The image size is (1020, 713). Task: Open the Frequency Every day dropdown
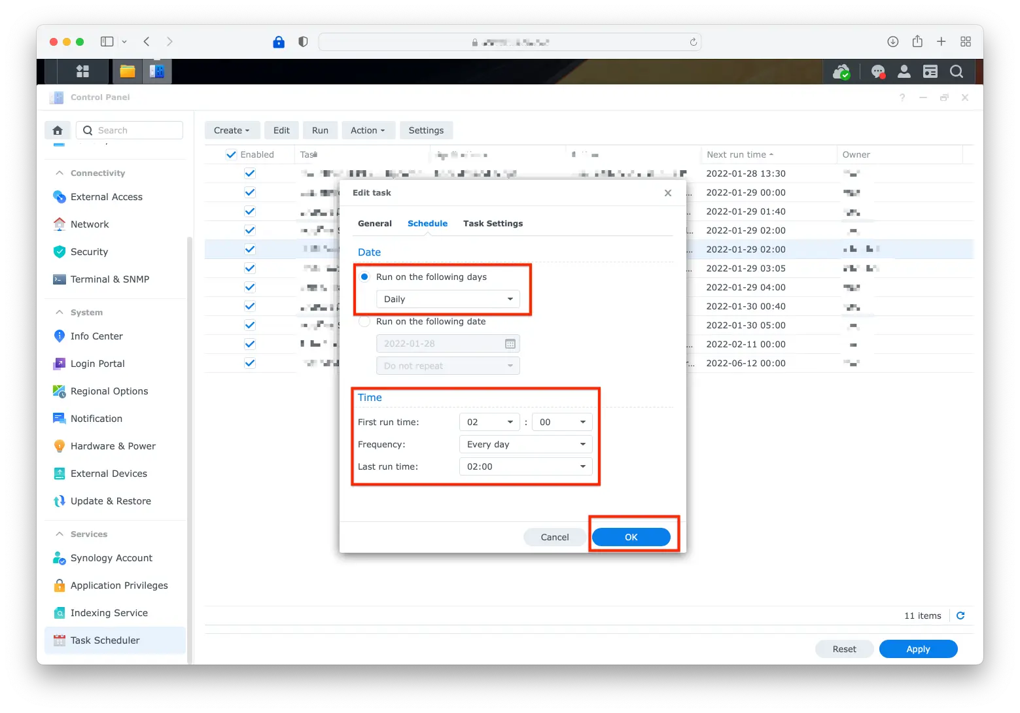tap(525, 444)
